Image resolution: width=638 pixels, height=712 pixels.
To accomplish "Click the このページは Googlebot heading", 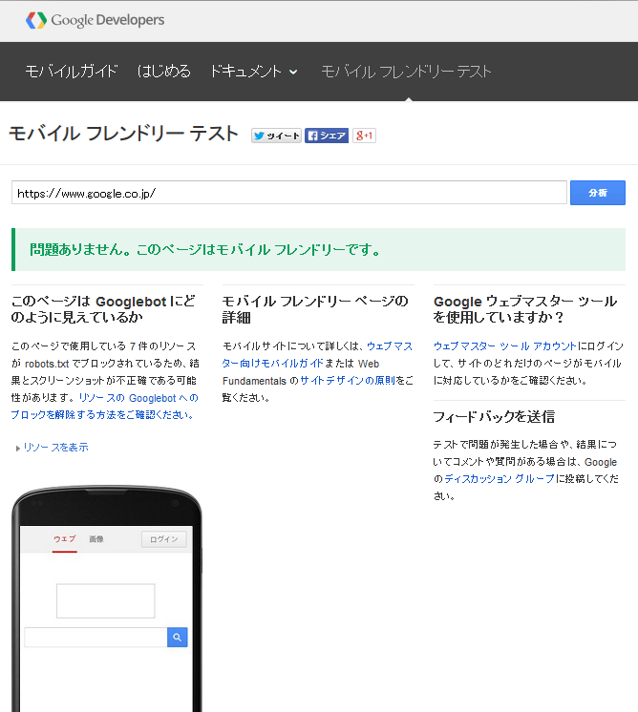I will pyautogui.click(x=103, y=309).
